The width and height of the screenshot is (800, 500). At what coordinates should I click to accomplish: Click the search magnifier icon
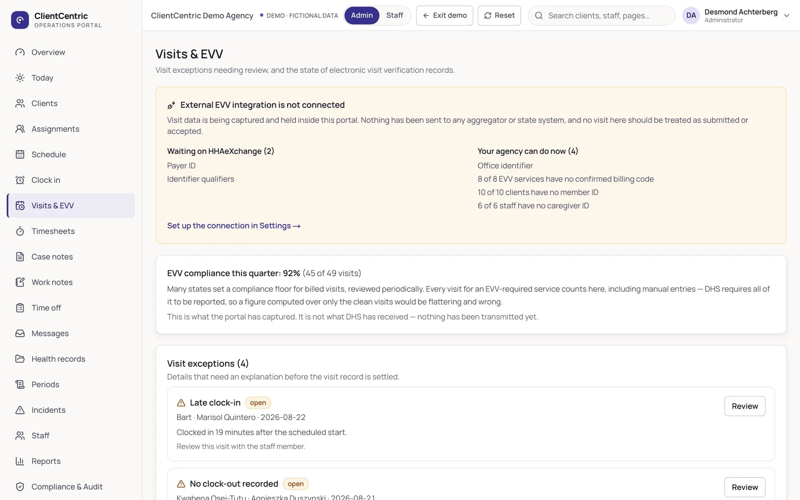click(x=539, y=15)
